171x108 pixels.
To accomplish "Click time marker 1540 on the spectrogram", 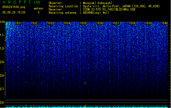I will (x=164, y=23).
